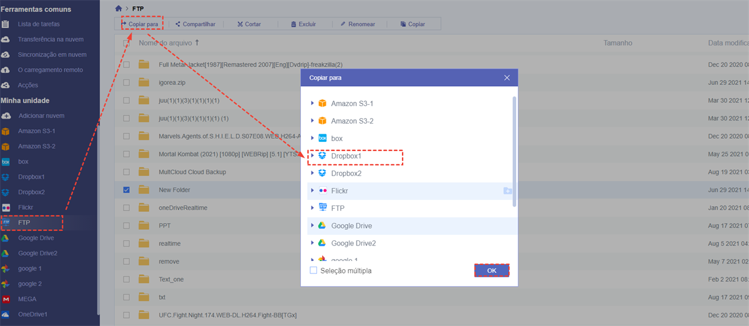Select Amazon S3-1 drive in sidebar
Image resolution: width=749 pixels, height=326 pixels.
[36, 131]
